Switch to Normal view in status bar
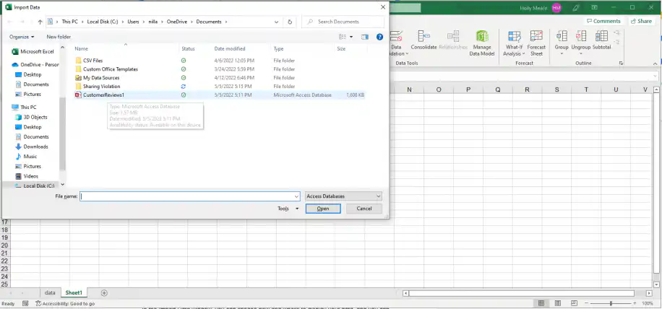662x309 pixels. coord(541,303)
